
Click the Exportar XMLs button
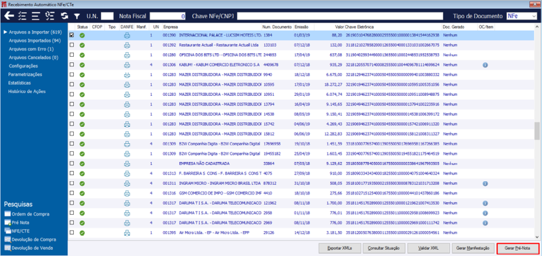tap(340, 247)
